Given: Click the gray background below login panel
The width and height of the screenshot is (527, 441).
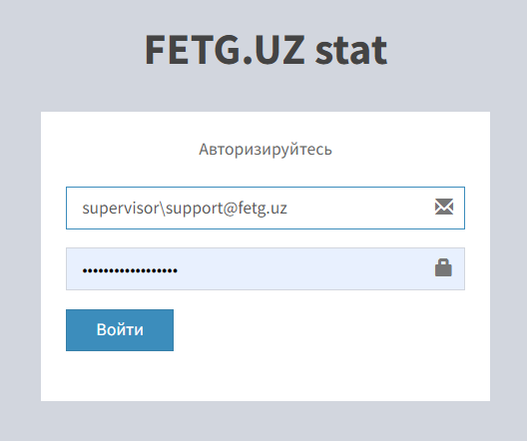Looking at the screenshot, I should pyautogui.click(x=265, y=421).
